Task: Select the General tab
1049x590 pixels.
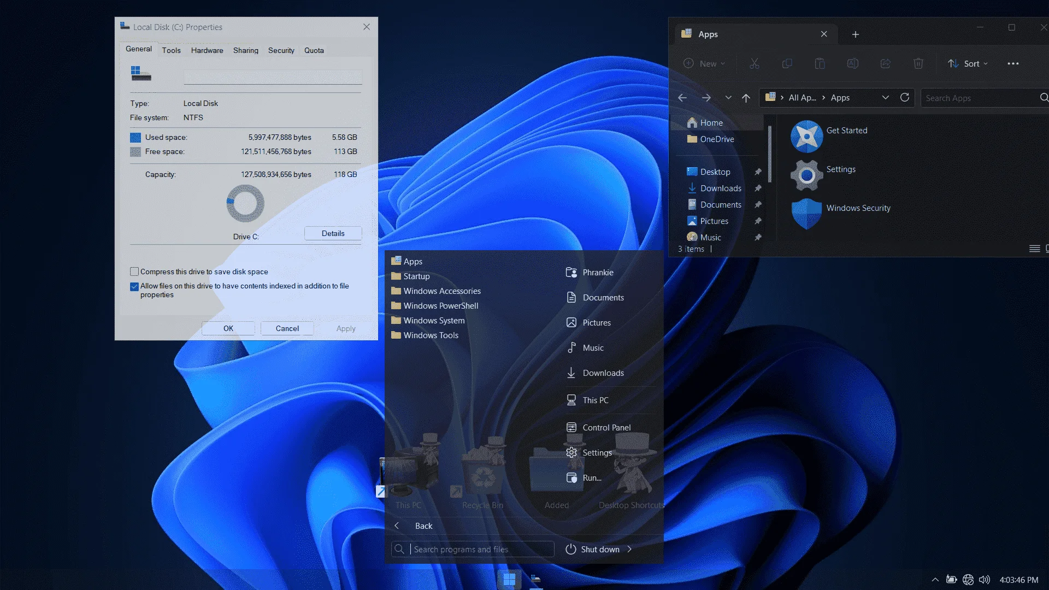Action: tap(139, 49)
